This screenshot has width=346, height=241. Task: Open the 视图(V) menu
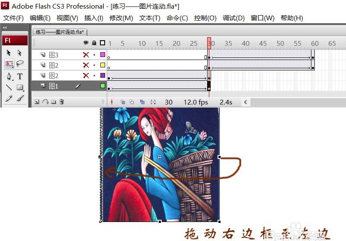[x=67, y=18]
